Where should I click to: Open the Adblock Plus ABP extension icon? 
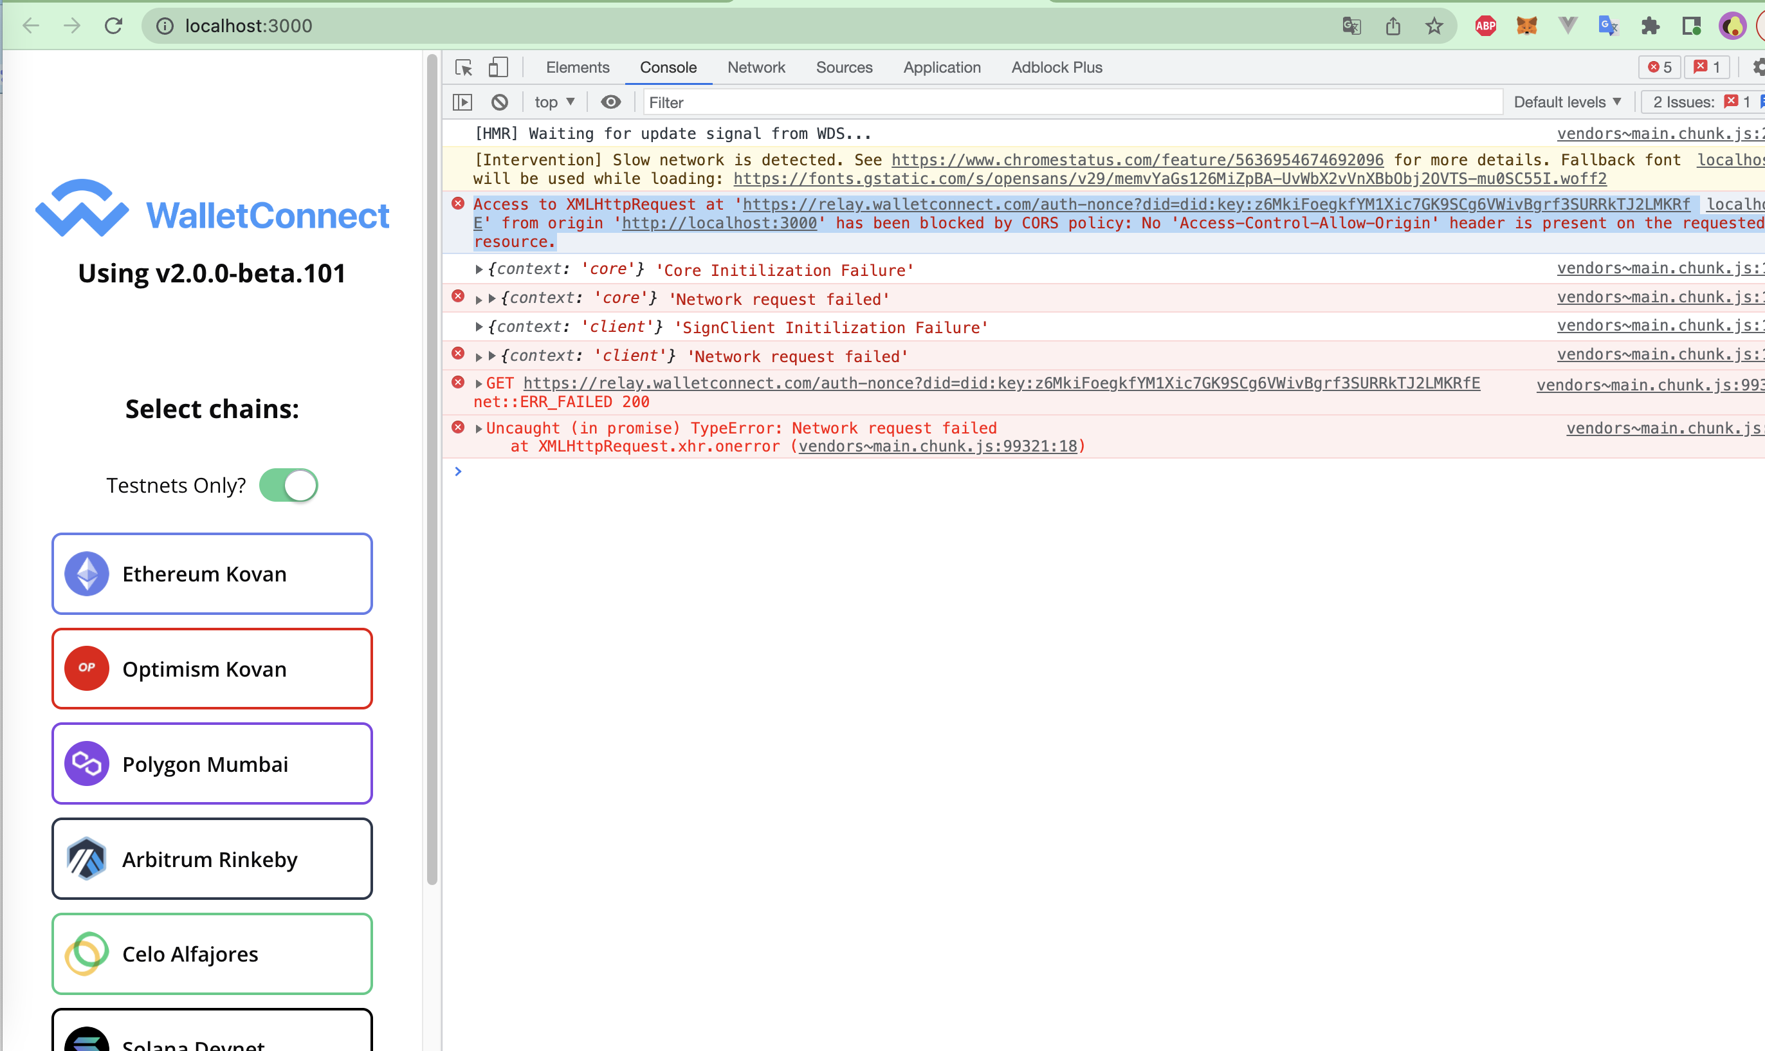(x=1485, y=26)
